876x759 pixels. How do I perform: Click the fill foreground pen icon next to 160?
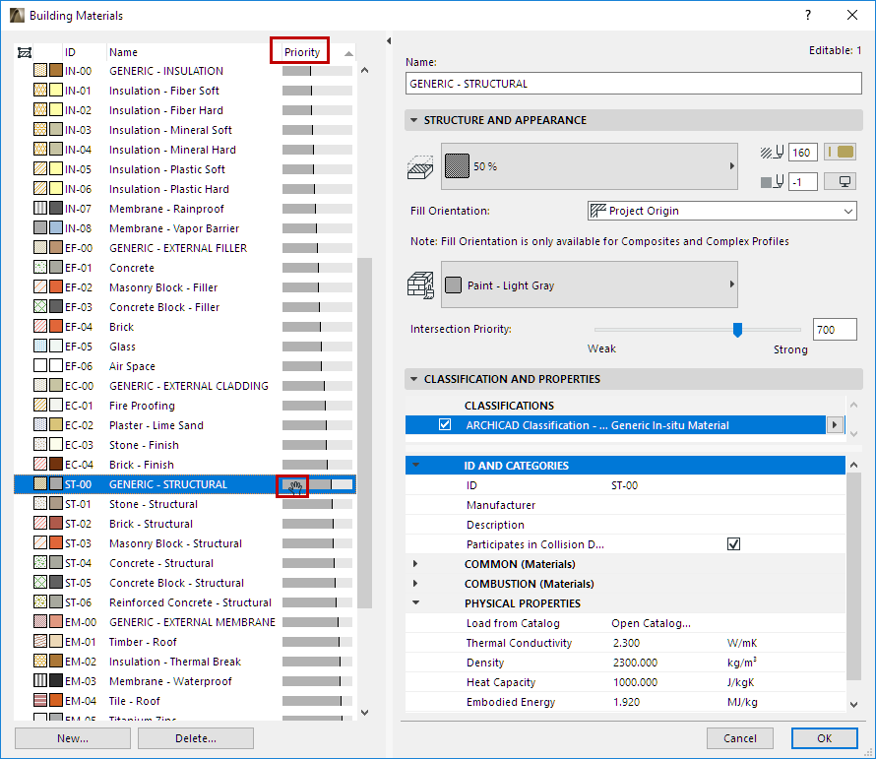(772, 152)
